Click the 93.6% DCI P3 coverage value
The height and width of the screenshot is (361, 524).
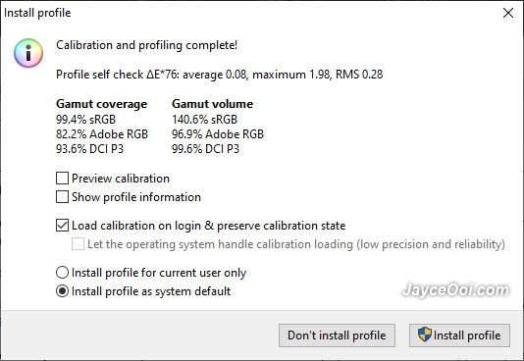coord(90,148)
